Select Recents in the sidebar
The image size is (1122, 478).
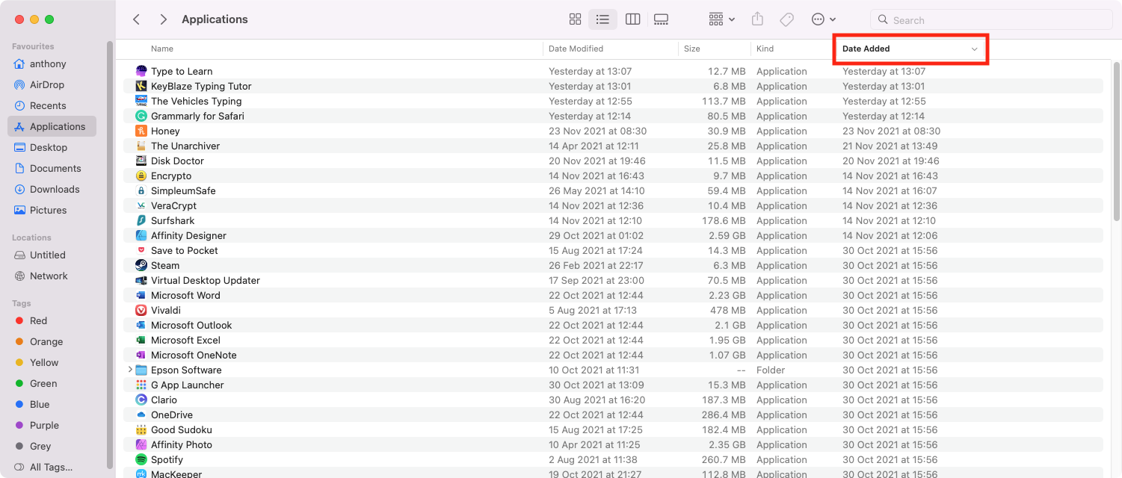pos(52,105)
